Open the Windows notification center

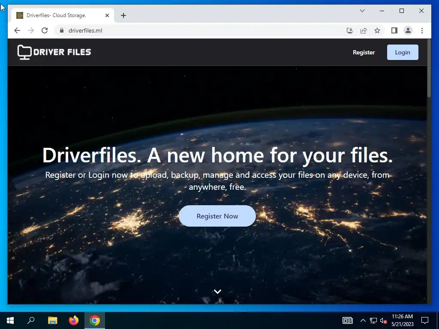[425, 320]
